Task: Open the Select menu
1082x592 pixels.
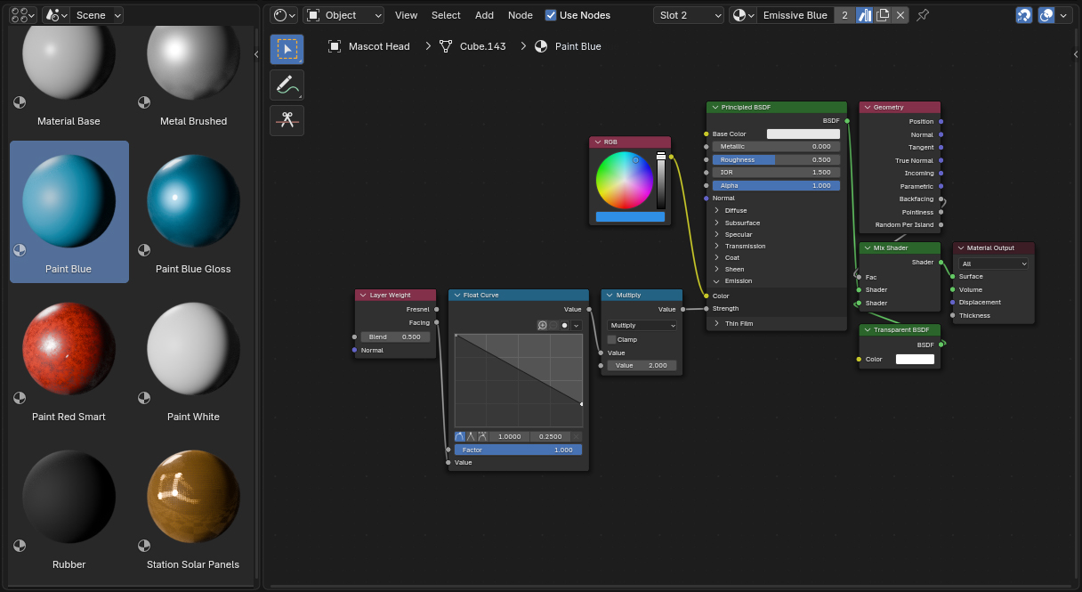Action: [446, 15]
